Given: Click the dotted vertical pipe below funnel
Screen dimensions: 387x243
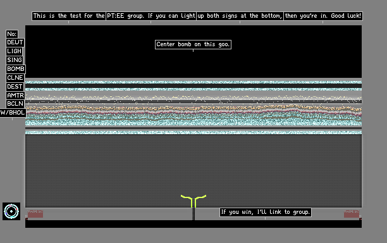Looking at the screenshot, I should pyautogui.click(x=193, y=214).
